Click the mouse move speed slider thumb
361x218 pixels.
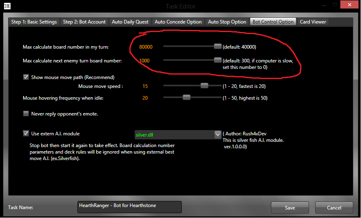coord(204,85)
